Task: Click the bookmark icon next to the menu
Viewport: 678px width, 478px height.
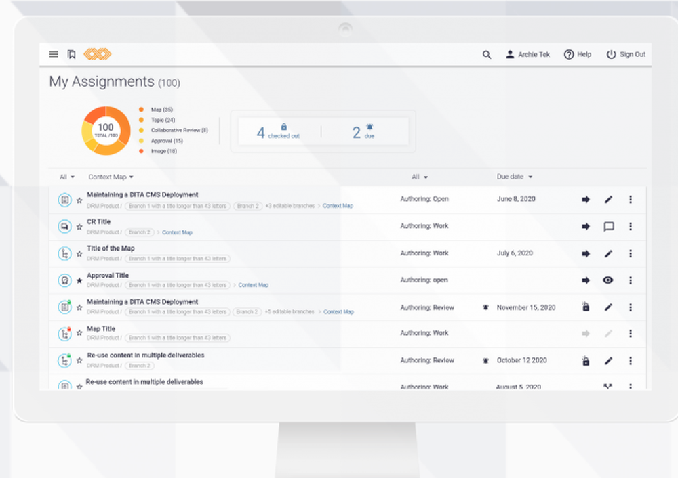Action: coord(72,54)
